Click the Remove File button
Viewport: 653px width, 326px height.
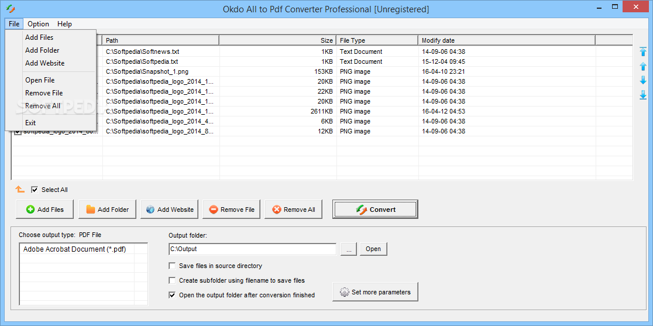tap(232, 210)
